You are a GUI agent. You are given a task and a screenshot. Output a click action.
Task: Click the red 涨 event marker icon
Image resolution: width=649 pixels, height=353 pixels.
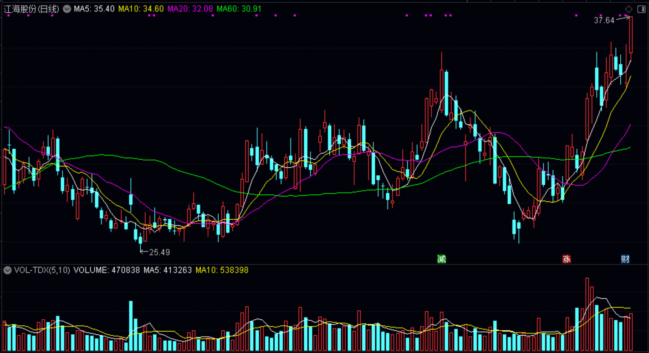pyautogui.click(x=567, y=259)
